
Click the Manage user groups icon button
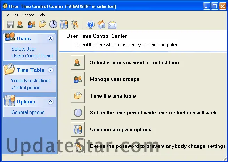(78, 79)
